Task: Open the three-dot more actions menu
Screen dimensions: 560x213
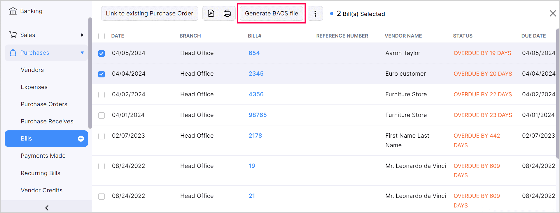Action: [315, 14]
